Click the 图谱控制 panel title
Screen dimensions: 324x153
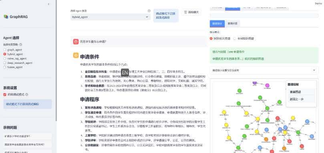pyautogui.click(x=293, y=84)
